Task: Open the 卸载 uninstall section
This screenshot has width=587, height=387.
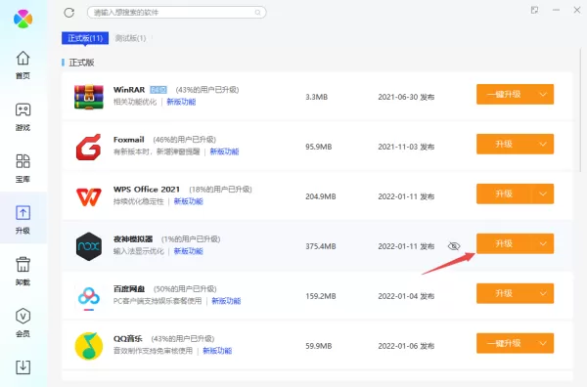Action: click(23, 272)
